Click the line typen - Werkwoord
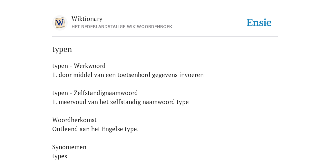Viewport: 330px width, 165px height. pos(79,66)
